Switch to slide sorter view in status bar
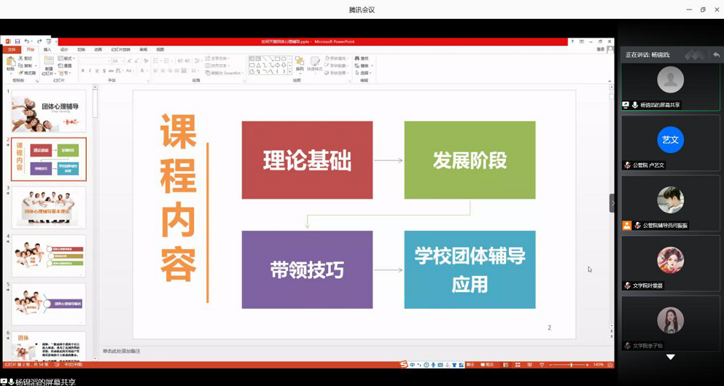The width and height of the screenshot is (724, 386). pos(519,365)
